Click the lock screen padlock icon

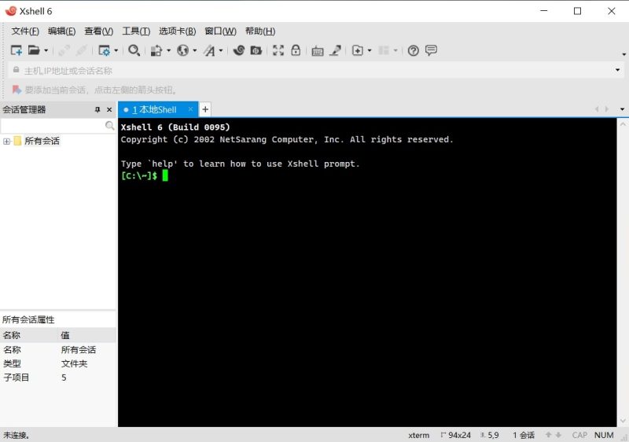pyautogui.click(x=296, y=50)
